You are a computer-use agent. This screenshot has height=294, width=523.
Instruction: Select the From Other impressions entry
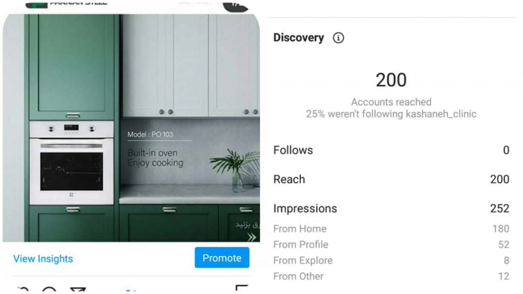[x=391, y=276]
